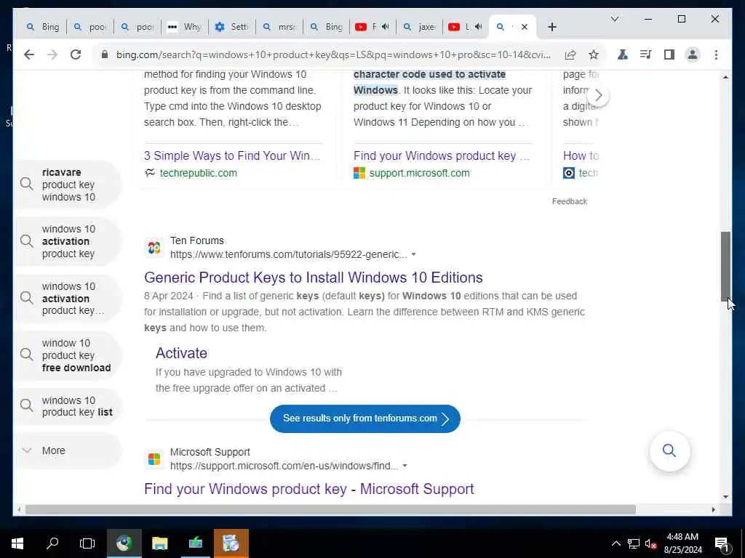Open Find your Windows product key card
Image resolution: width=745 pixels, height=558 pixels.
coord(442,155)
